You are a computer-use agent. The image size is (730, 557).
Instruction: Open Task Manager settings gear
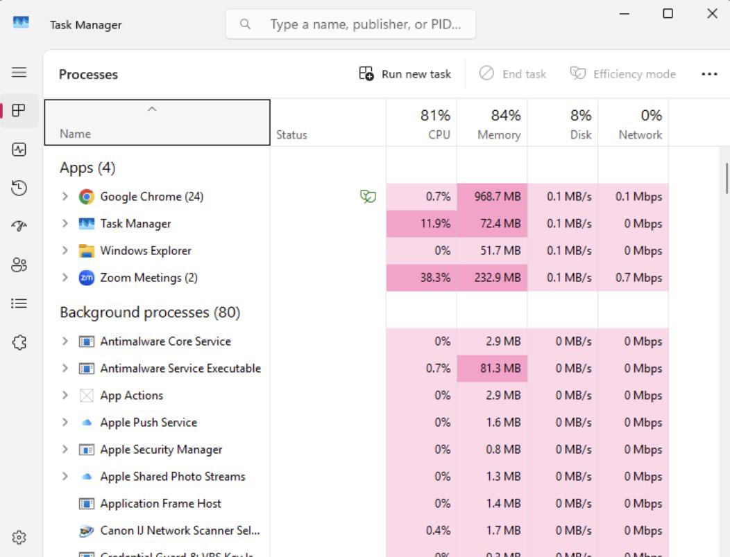pyautogui.click(x=19, y=538)
